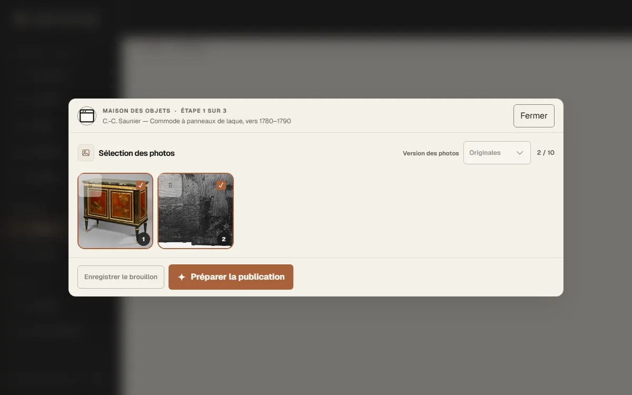
Task: Click the drag handle on the black lacquer photo
Action: click(170, 185)
